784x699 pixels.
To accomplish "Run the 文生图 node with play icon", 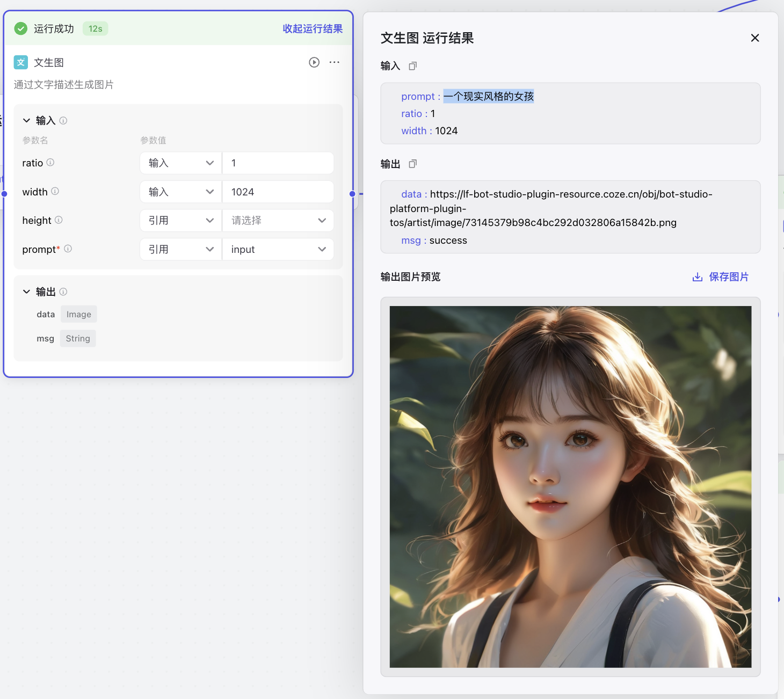I will tap(314, 62).
